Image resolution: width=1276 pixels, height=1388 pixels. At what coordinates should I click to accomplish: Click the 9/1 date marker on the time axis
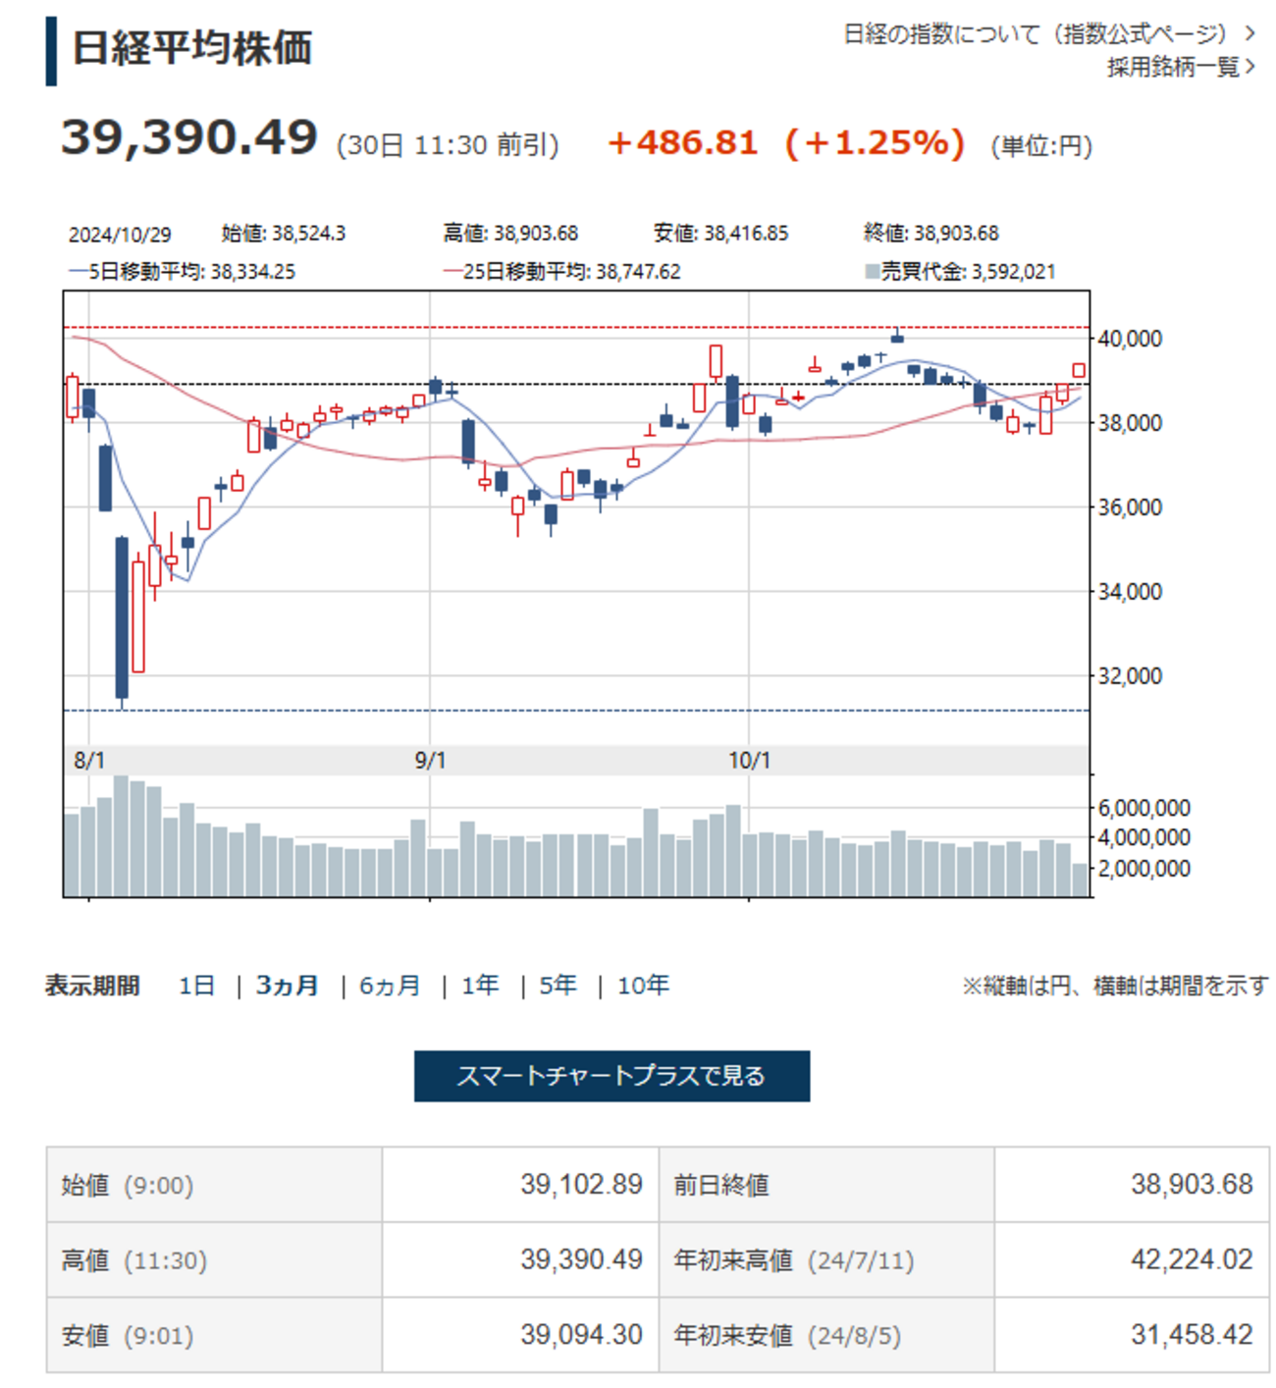pos(430,761)
